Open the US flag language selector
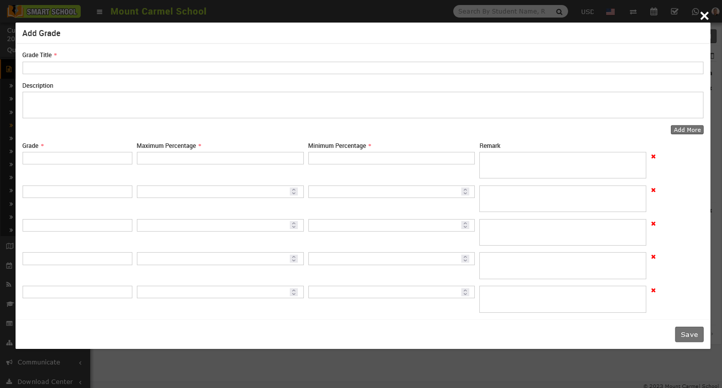Image resolution: width=722 pixels, height=388 pixels. (x=610, y=11)
